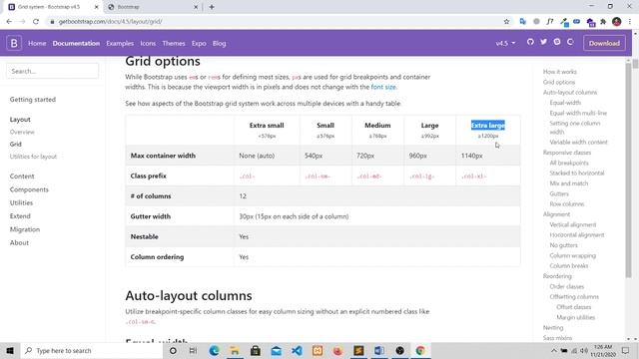Viewport: 639px width, 359px height.
Task: Click the Download button
Action: [604, 43]
